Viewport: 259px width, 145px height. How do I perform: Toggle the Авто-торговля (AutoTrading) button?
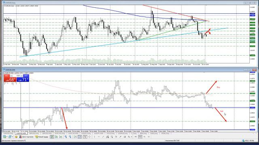[26, 137]
